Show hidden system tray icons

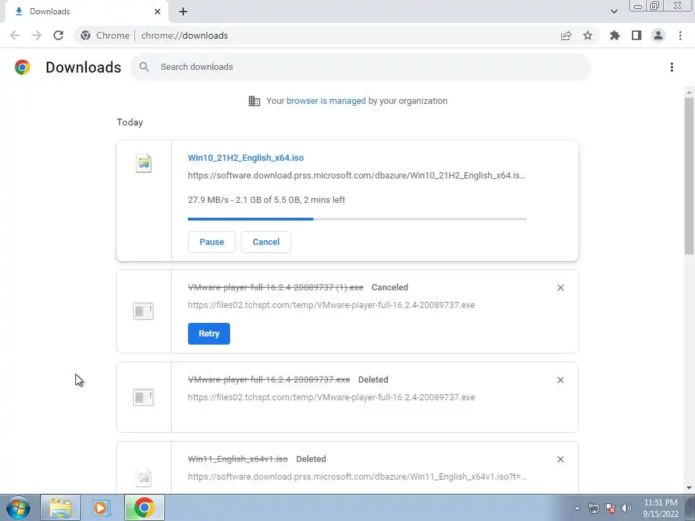point(577,508)
